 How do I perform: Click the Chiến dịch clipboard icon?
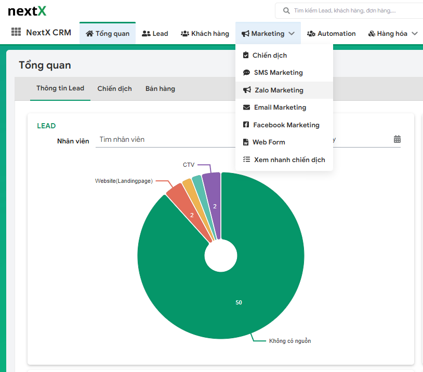click(246, 55)
